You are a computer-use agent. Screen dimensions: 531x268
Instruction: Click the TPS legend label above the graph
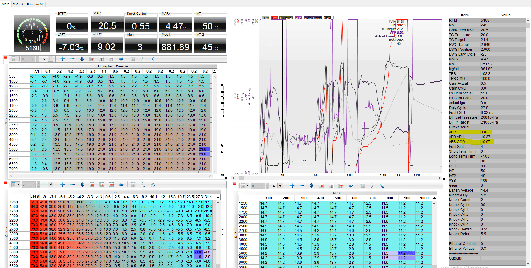(x=274, y=18)
